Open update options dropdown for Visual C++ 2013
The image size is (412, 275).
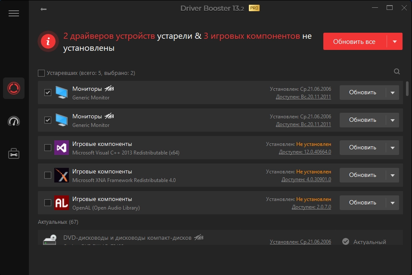tap(393, 148)
